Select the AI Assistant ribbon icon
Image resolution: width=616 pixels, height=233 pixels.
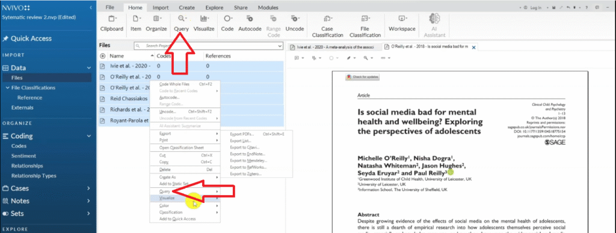point(434,19)
